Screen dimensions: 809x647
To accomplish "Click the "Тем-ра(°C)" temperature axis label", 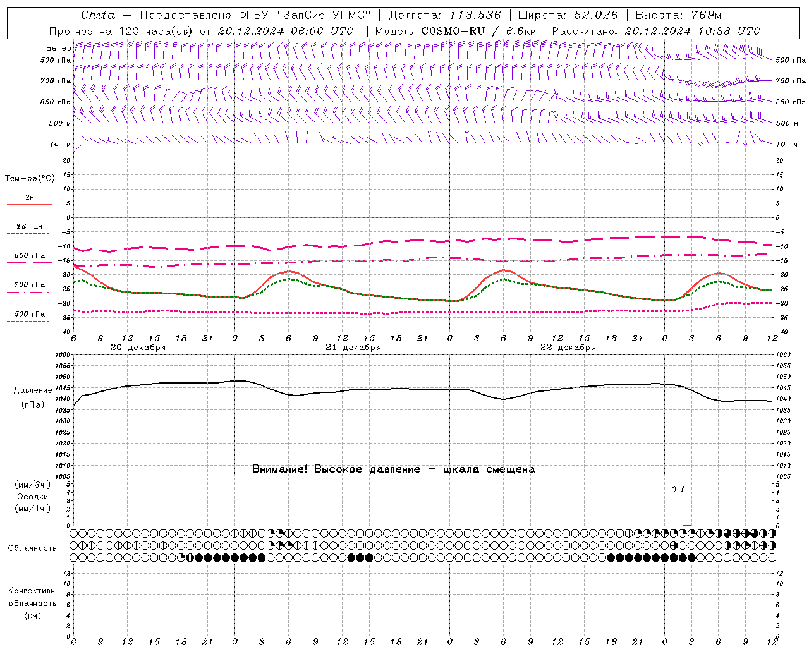I will [30, 179].
